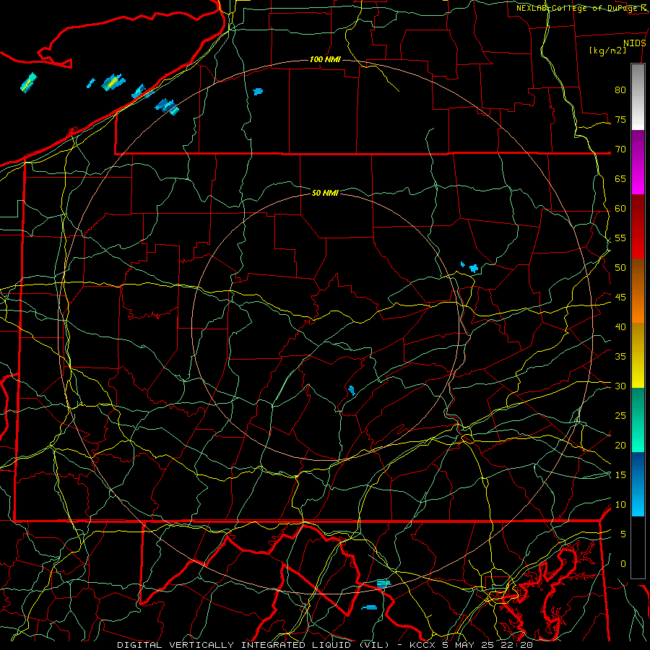Pick the yellow segment of the color bar
650x650 pixels.
pyautogui.click(x=638, y=355)
